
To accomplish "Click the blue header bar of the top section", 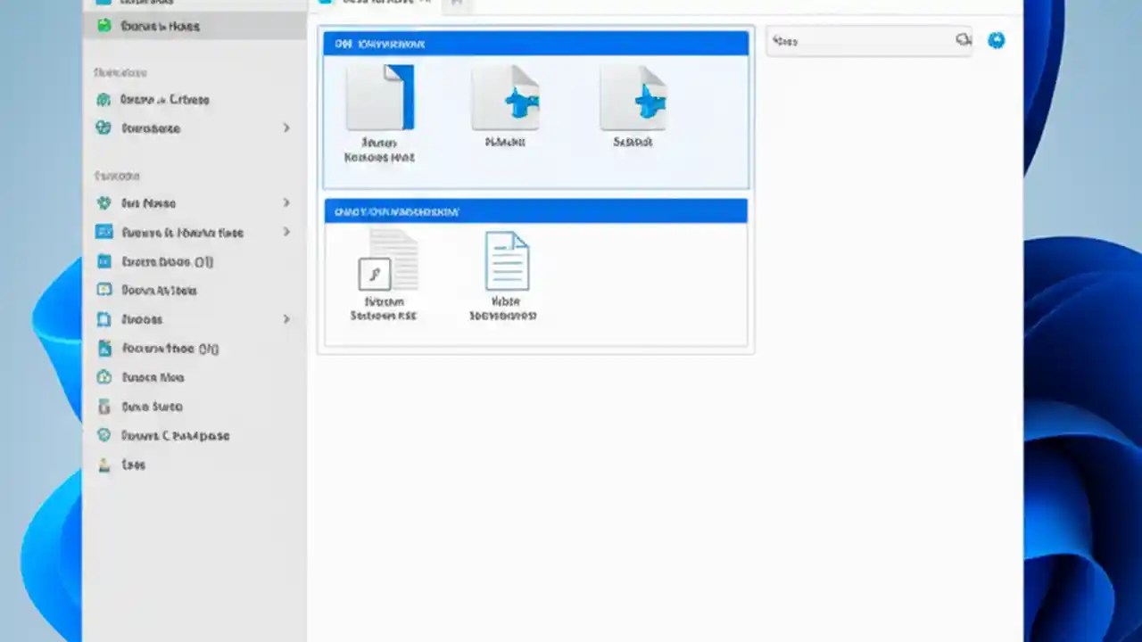I will (535, 43).
